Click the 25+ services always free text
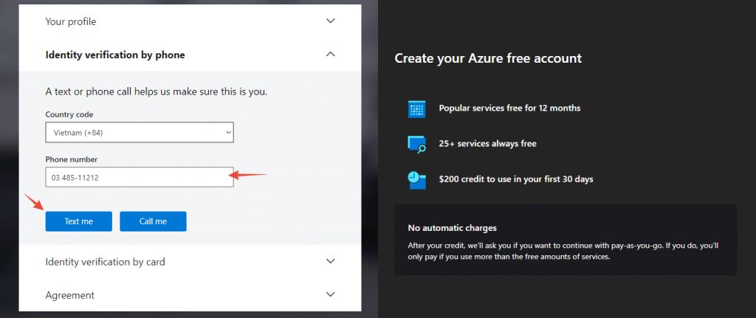 (487, 144)
